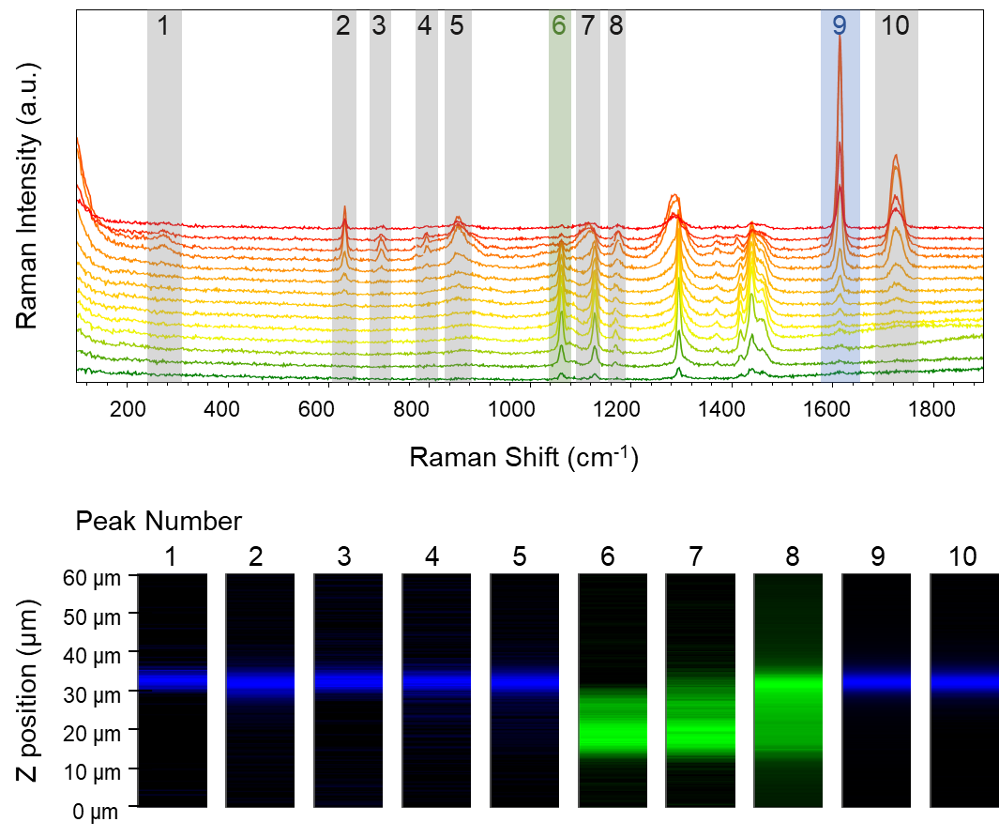Select the depth profile strip for peak 3

[x=348, y=691]
